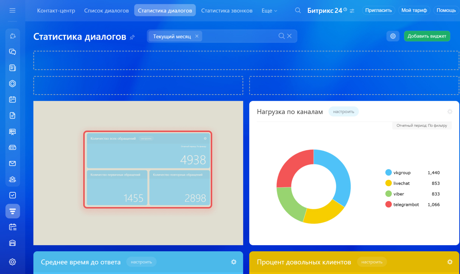Click настроить on Среднее время до ответа

(141, 262)
